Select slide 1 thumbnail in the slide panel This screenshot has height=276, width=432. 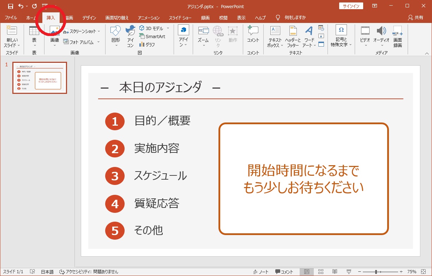(x=40, y=78)
